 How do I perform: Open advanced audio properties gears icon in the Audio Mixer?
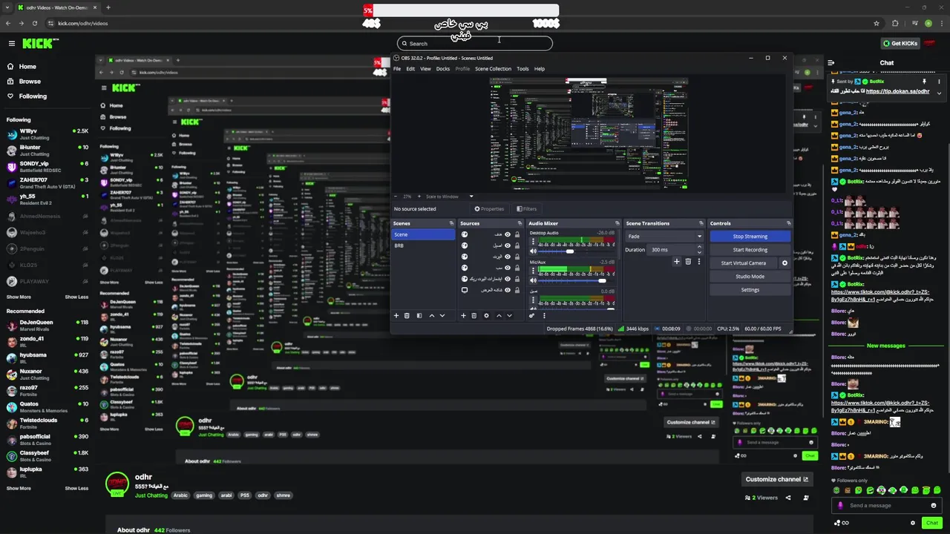pyautogui.click(x=531, y=315)
